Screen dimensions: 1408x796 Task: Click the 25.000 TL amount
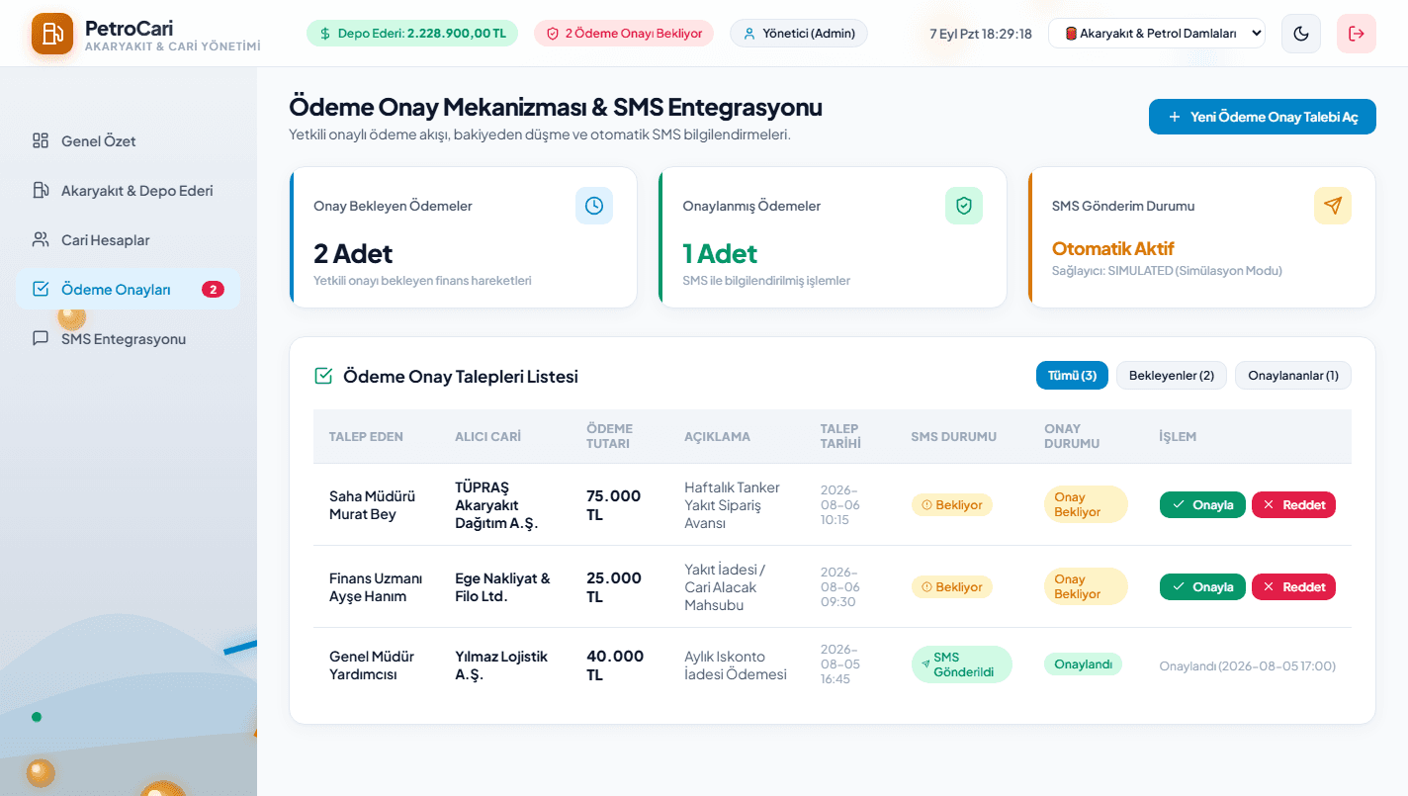[614, 587]
